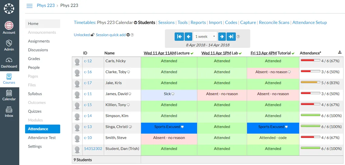Click David's Absent - no reason Lab cell
Viewport: 345px width, 165px height.
pos(222,95)
